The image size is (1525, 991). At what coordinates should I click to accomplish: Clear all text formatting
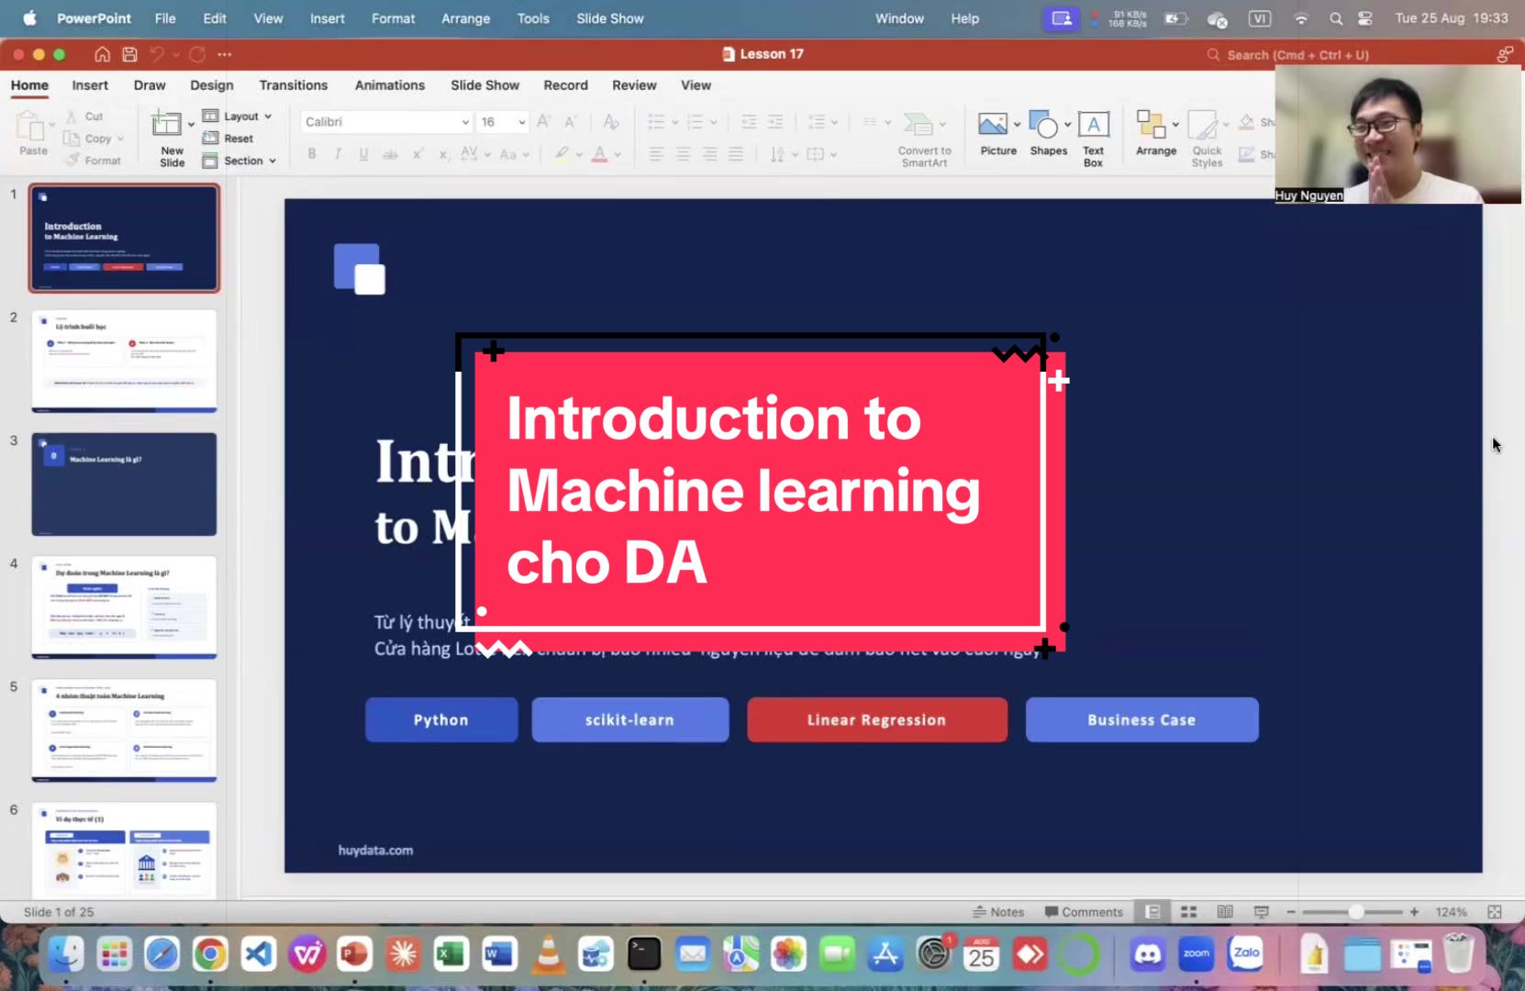[x=611, y=122]
